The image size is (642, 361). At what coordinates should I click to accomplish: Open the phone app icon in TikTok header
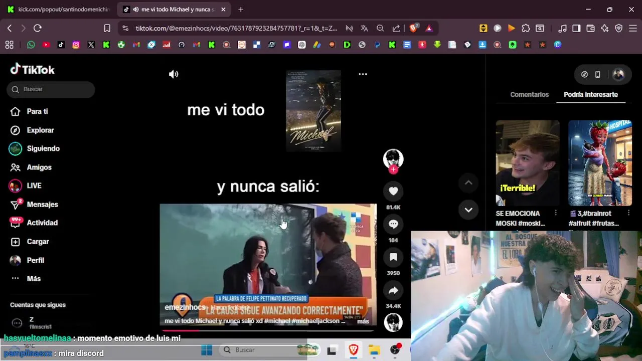[x=597, y=74]
